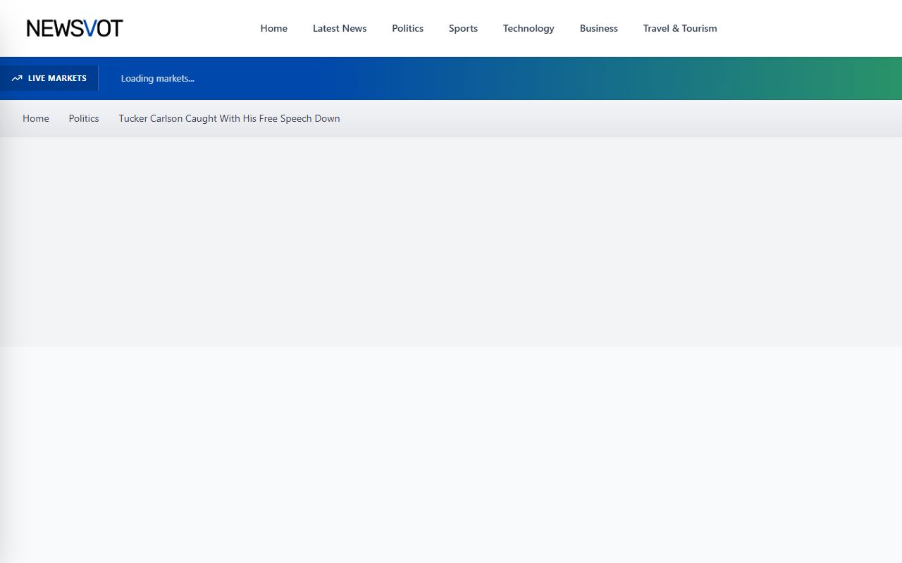Screen dimensions: 902x563
Task: Go to Politics via the breadcrumb
Action: [x=84, y=118]
